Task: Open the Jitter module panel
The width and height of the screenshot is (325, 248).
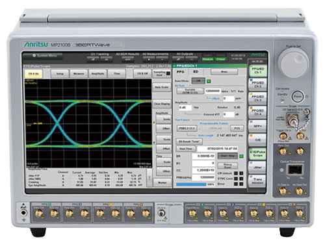Action: coord(257,167)
